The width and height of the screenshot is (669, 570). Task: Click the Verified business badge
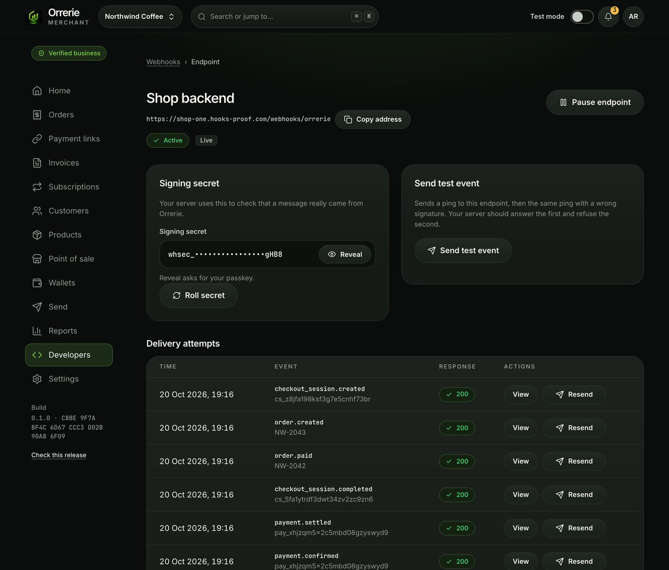(x=69, y=53)
